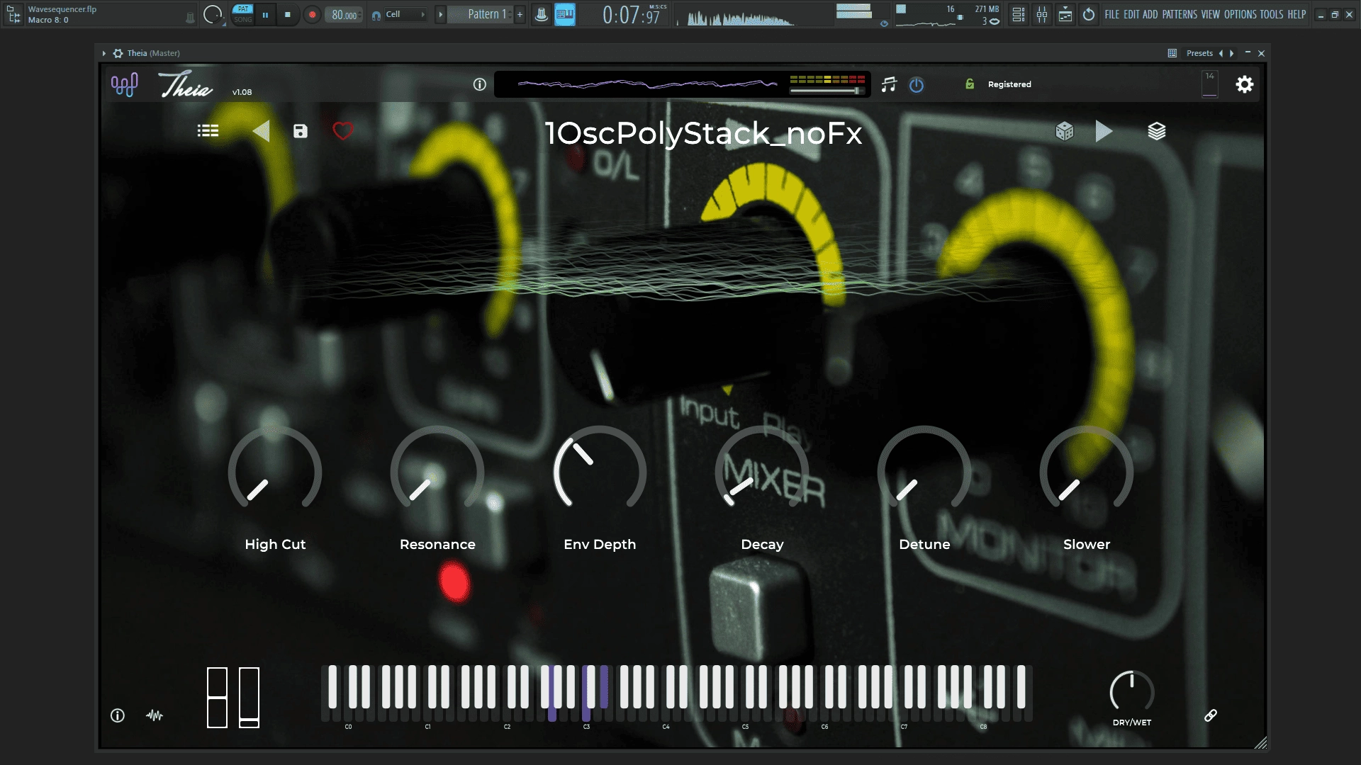This screenshot has width=1361, height=765.
Task: Open Theia settings gear
Action: (1245, 85)
